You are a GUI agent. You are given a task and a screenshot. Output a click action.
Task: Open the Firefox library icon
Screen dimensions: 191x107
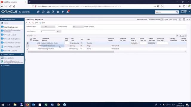click(180, 7)
